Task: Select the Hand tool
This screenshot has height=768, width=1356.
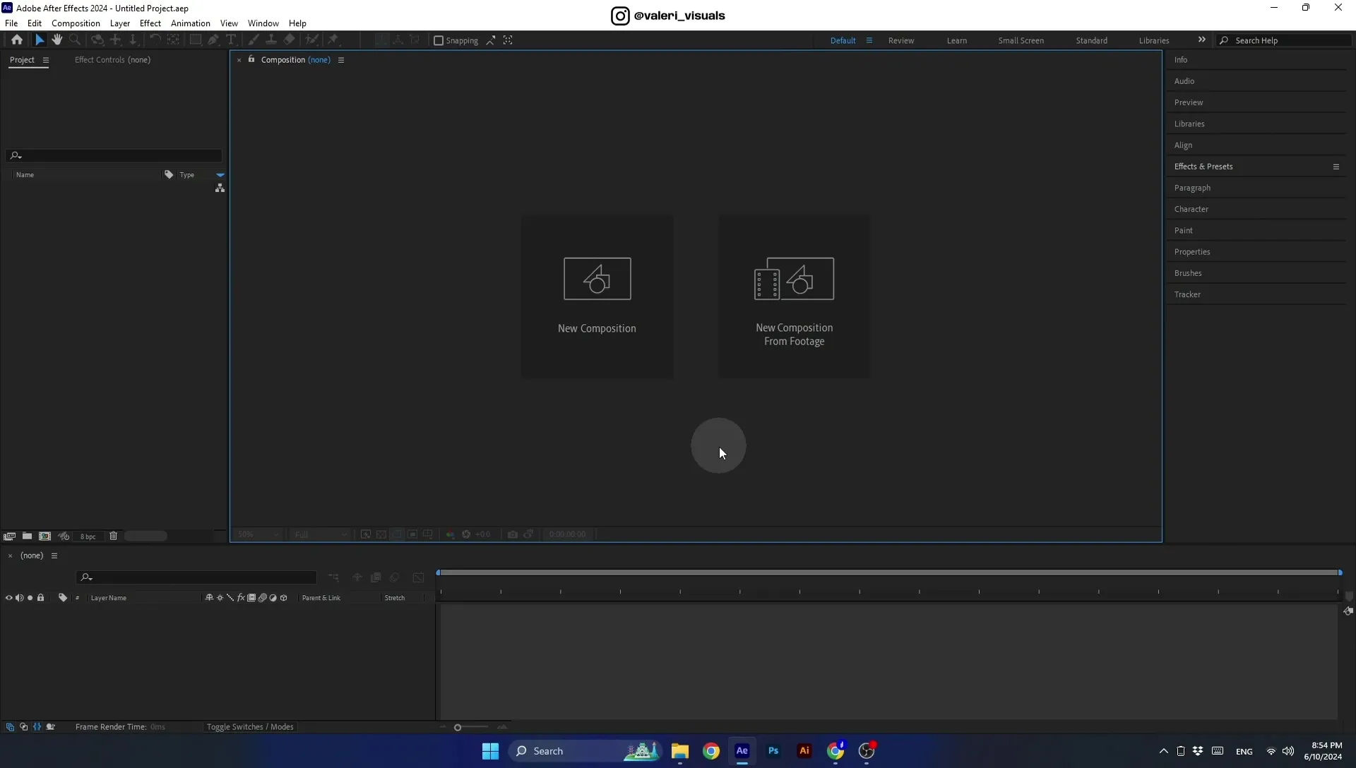Action: click(57, 40)
